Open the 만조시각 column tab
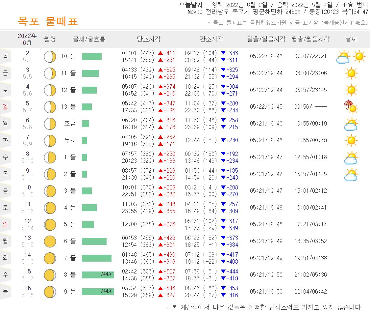Image resolution: width=370 pixels, height=314 pixels. (149, 39)
